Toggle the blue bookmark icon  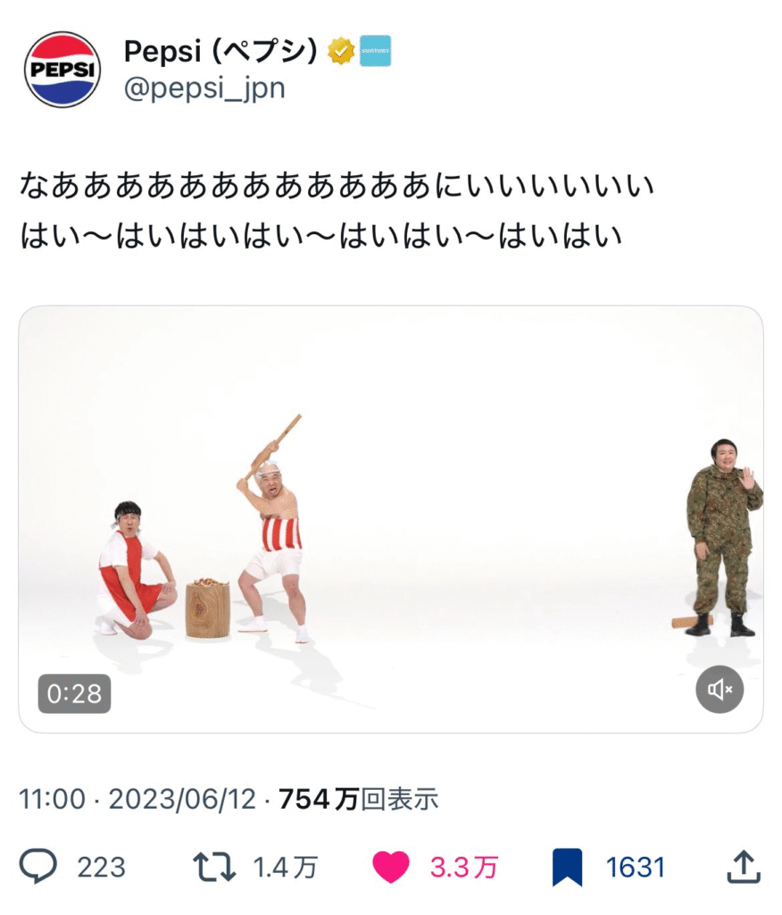tap(567, 867)
